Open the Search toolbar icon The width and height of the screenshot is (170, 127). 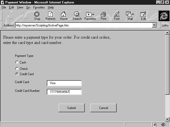click(x=77, y=14)
